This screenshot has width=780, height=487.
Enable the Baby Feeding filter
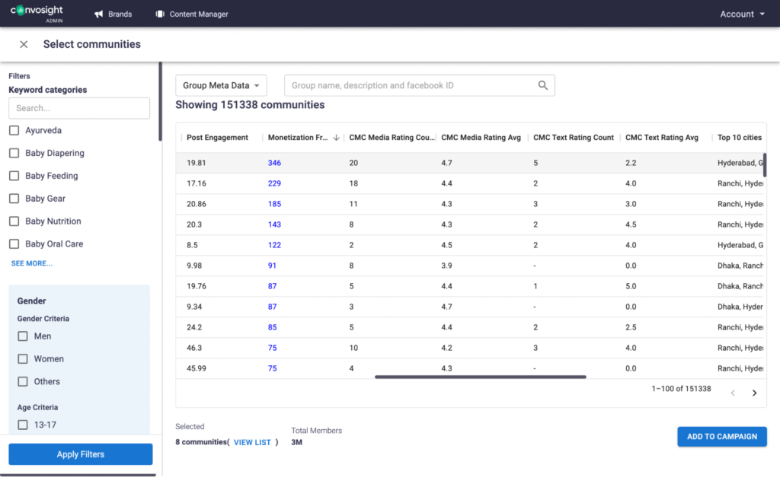tap(14, 176)
